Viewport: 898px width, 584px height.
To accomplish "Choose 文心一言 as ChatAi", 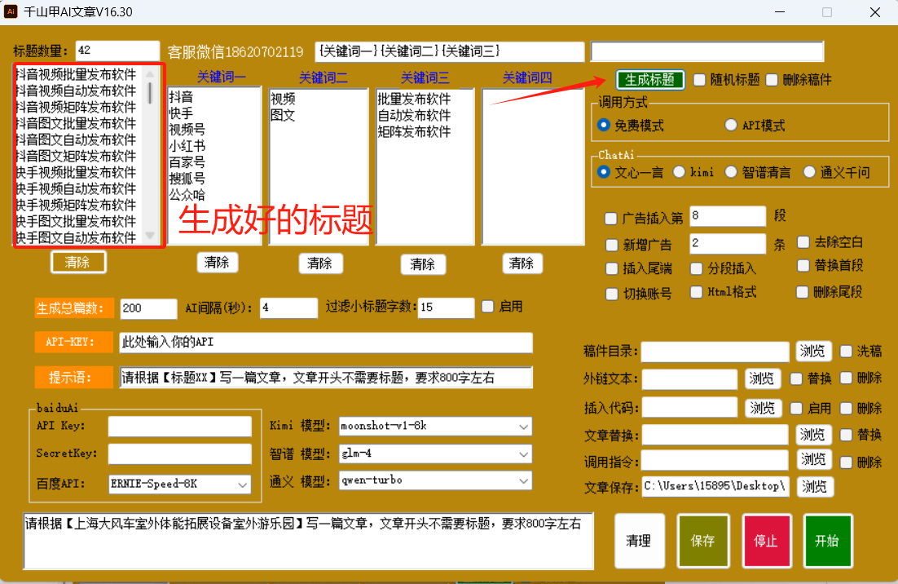I will click(603, 171).
